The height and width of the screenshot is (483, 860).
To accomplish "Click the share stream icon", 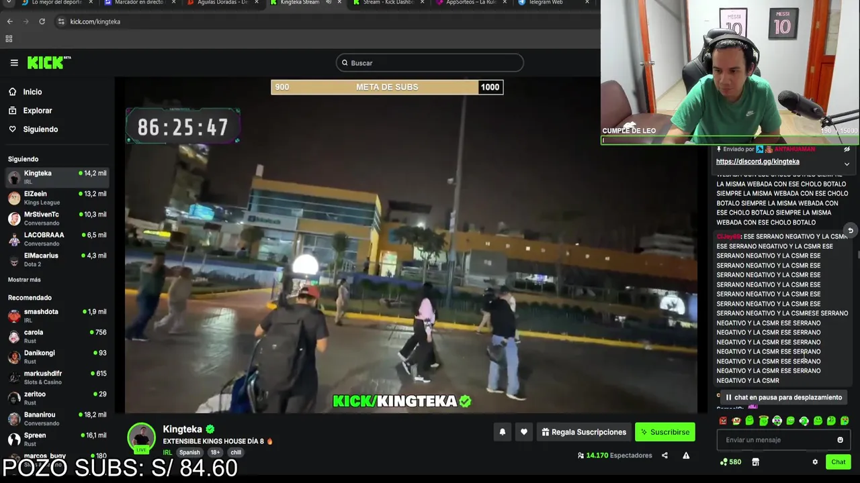I will pyautogui.click(x=664, y=455).
